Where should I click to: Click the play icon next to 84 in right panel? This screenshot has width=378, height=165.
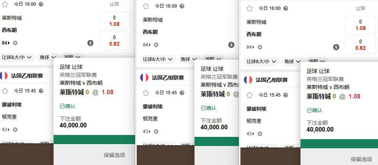coord(260,47)
